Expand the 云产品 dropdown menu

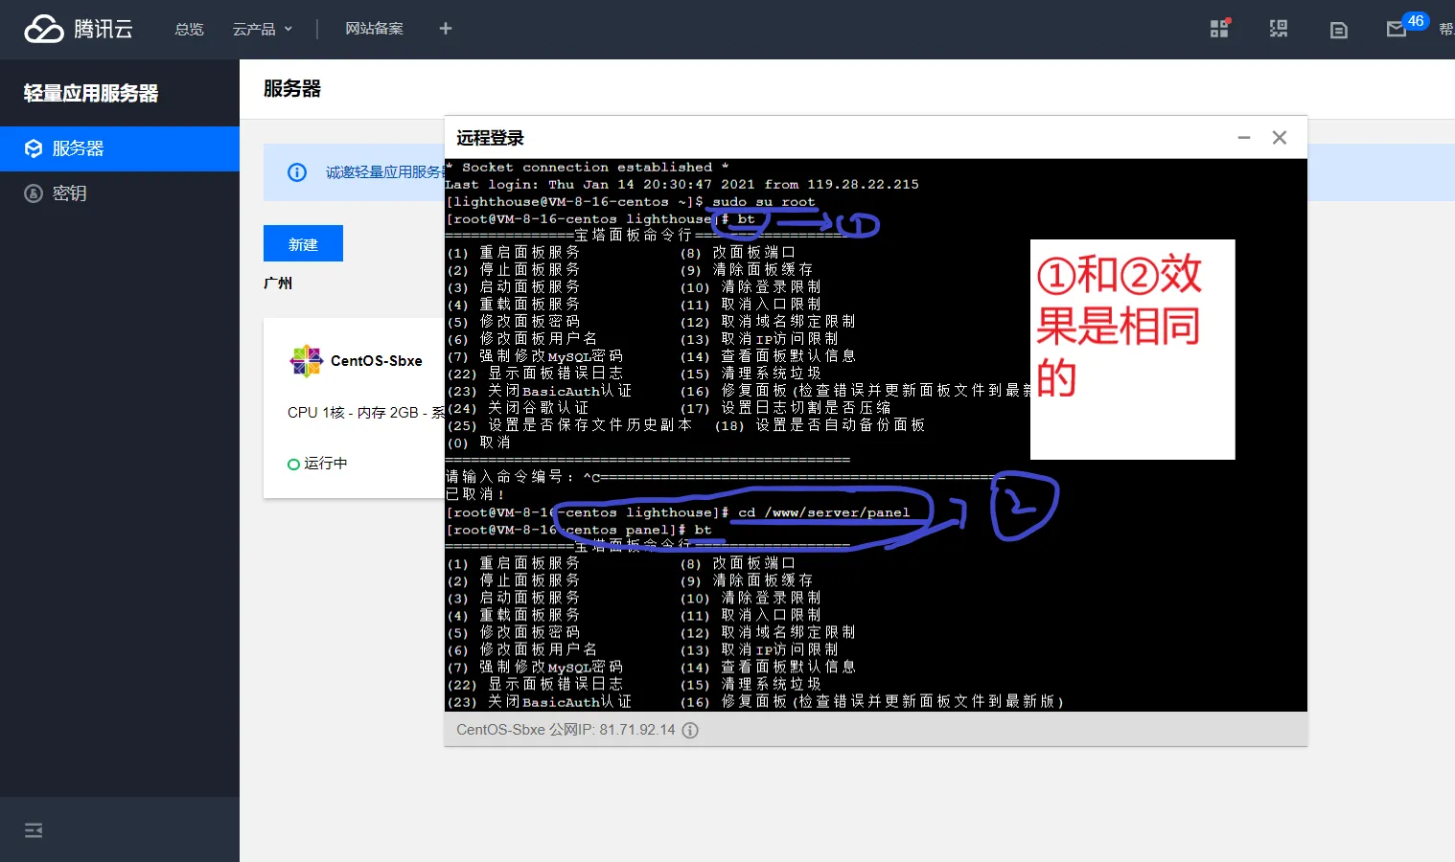[262, 29]
